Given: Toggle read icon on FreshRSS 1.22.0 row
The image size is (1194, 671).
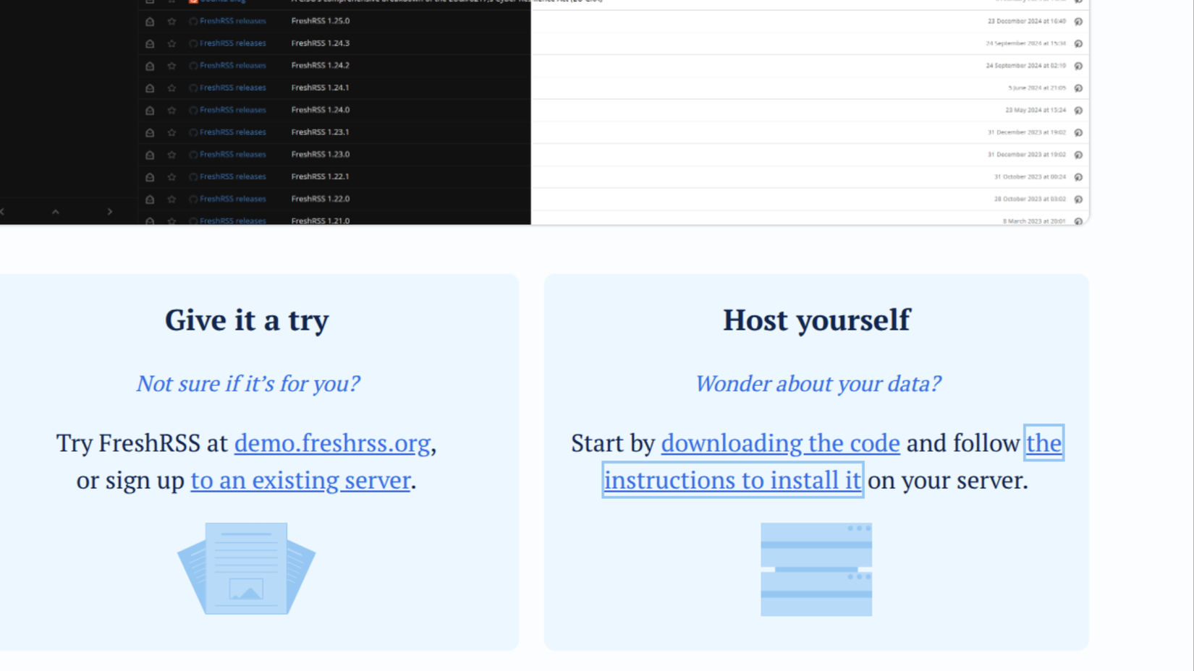Looking at the screenshot, I should tap(150, 200).
